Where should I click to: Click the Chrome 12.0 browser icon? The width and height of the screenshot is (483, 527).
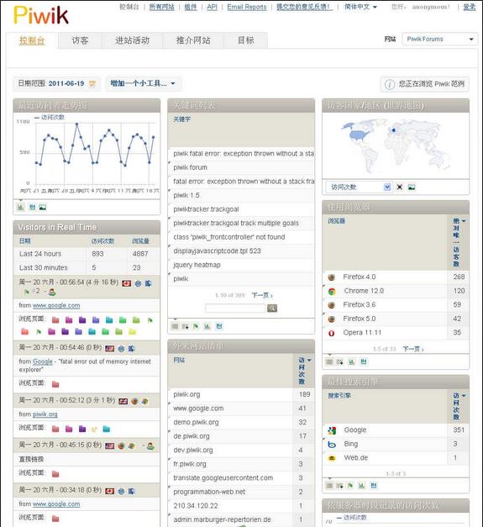332,292
